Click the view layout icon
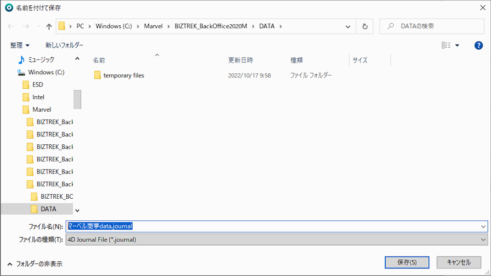Viewport: 491px width, 276px height. (446, 45)
